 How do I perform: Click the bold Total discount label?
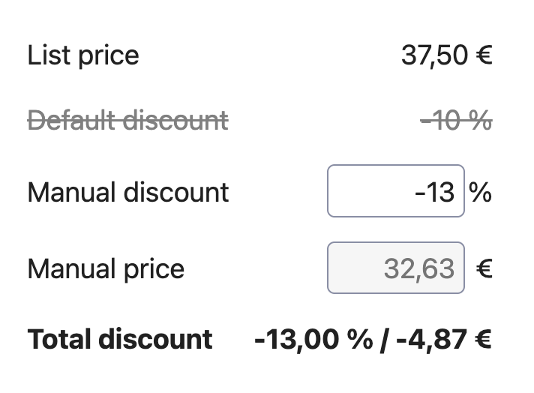(x=120, y=339)
